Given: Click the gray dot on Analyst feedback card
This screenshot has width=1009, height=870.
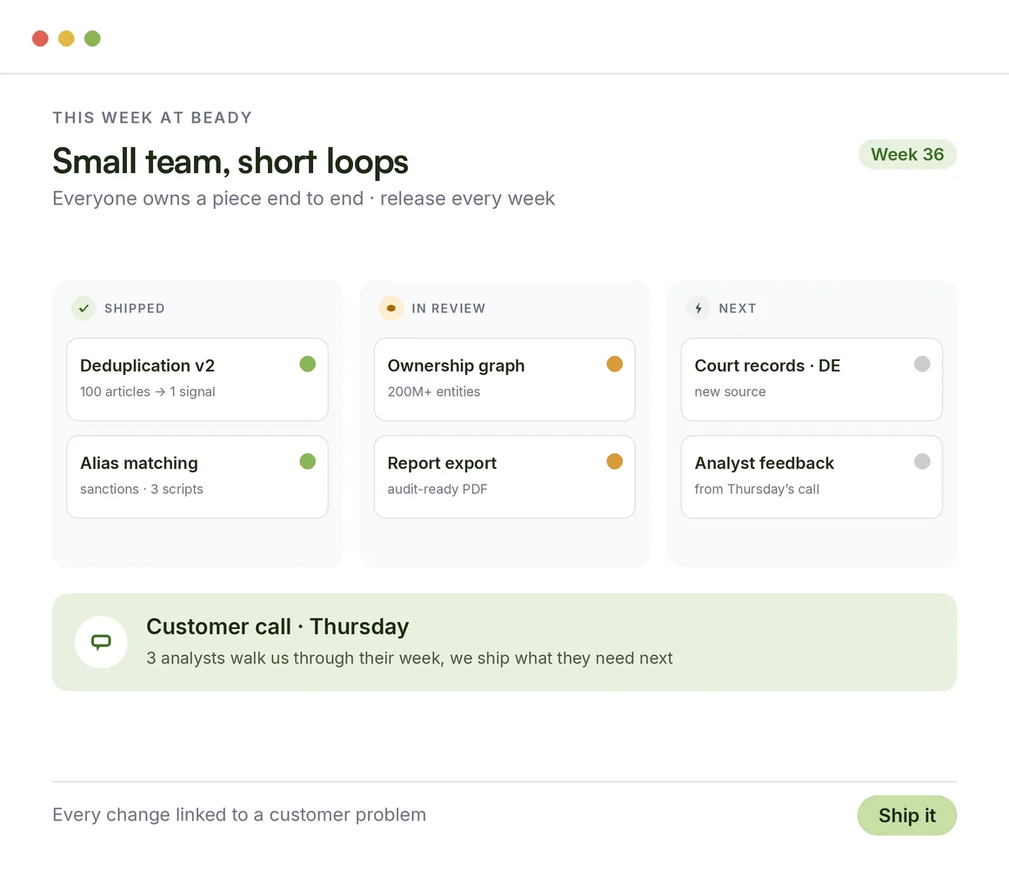Looking at the screenshot, I should coord(922,461).
